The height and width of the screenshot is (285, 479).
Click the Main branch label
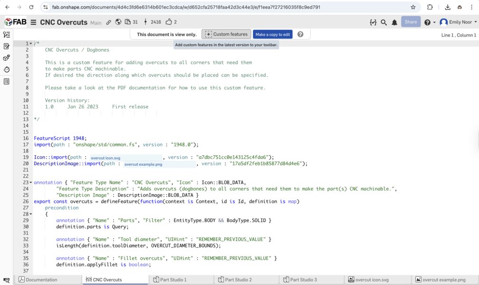[96, 23]
